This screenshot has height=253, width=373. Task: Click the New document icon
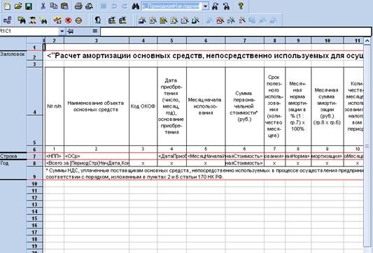(x=8, y=6)
